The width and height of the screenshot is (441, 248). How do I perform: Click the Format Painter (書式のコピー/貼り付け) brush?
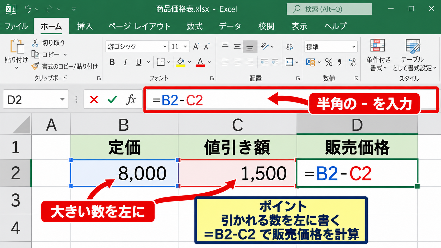coord(35,66)
